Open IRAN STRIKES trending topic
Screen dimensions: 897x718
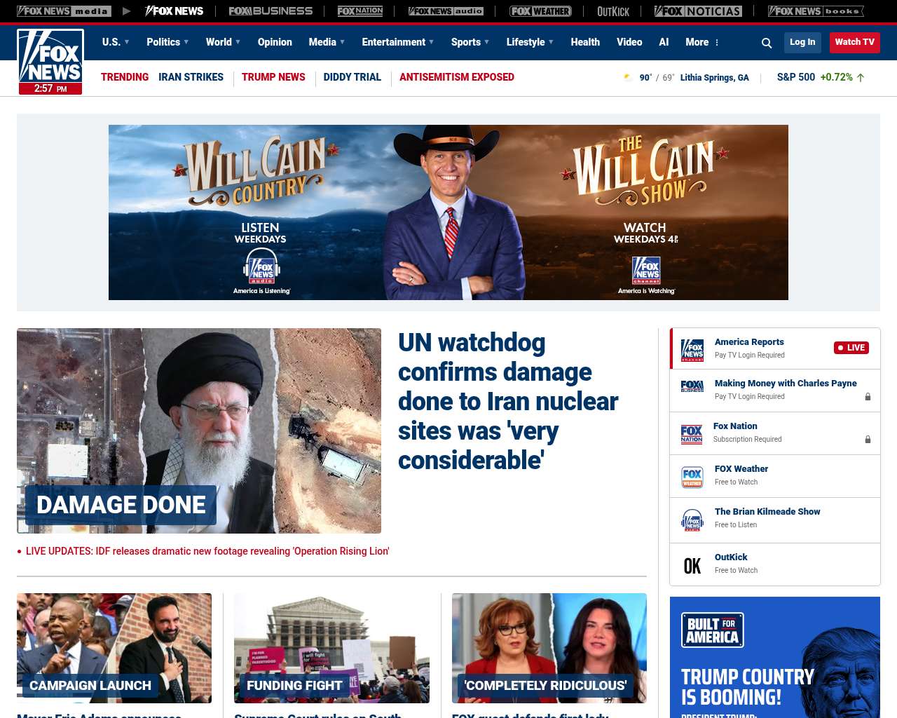191,77
